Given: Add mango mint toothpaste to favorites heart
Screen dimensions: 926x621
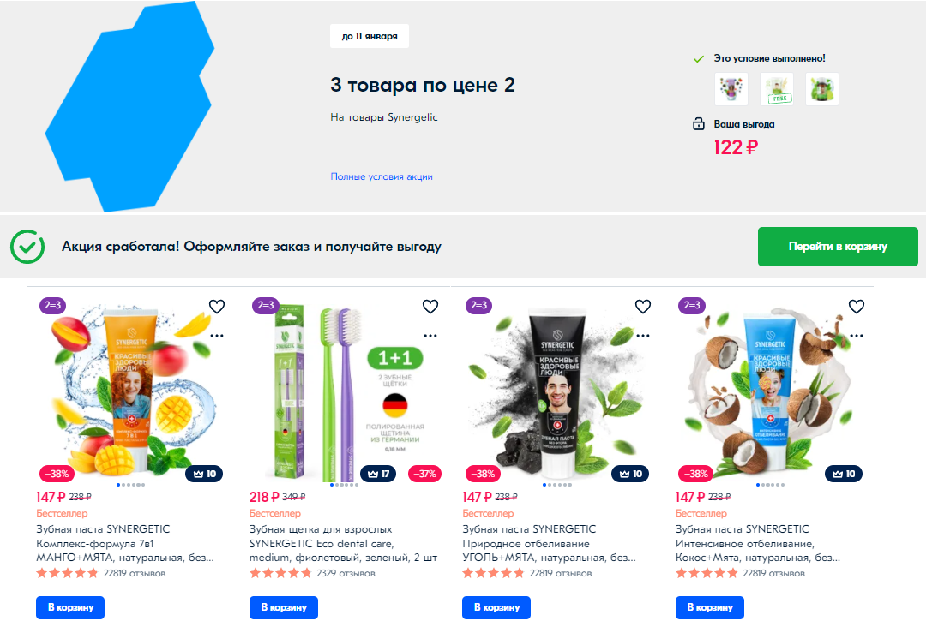Looking at the screenshot, I should click(217, 307).
